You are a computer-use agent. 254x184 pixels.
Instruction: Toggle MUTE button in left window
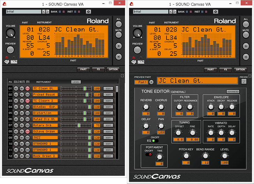tap(119, 35)
